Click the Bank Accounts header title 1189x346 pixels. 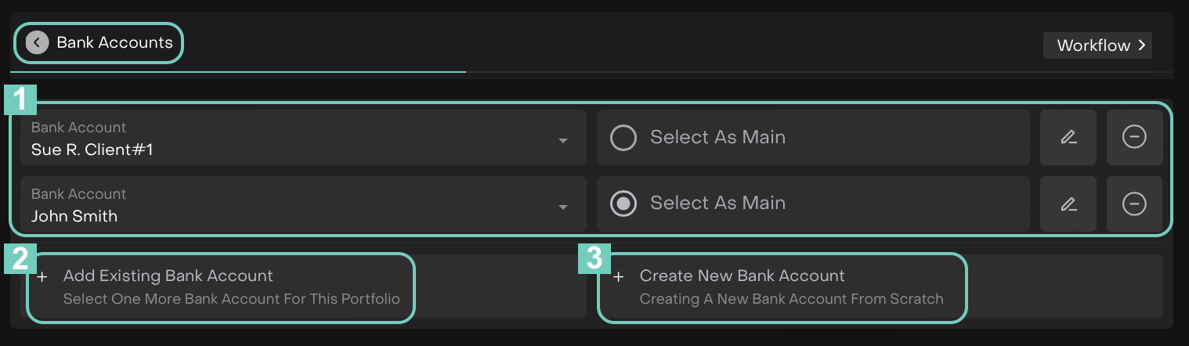click(x=114, y=43)
